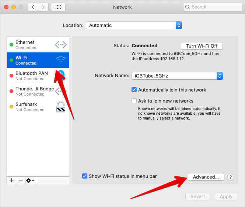The width and height of the screenshot is (245, 207).
Task: Open the Location dropdown set to Automatic
Action: [x=134, y=25]
